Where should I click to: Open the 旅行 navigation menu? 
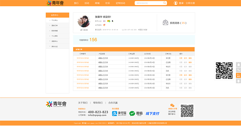(x=76, y=3)
